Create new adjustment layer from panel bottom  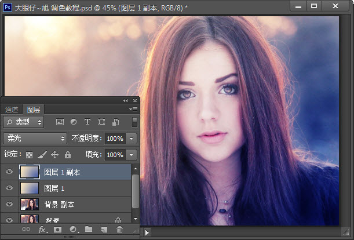pos(74,230)
